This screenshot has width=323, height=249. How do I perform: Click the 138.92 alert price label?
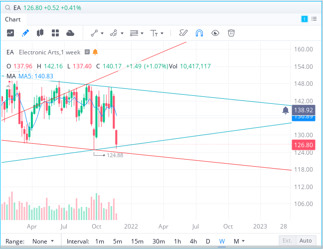[x=304, y=110]
